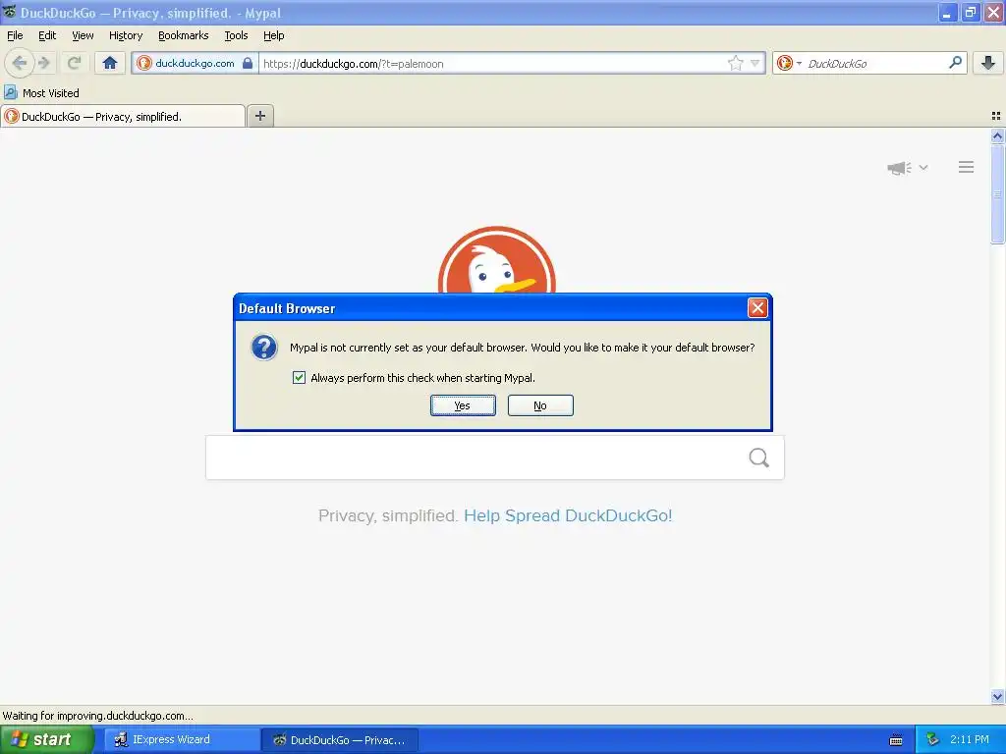Select the DuckDuckGo tab
Image resolution: width=1006 pixels, height=754 pixels.
(x=123, y=116)
